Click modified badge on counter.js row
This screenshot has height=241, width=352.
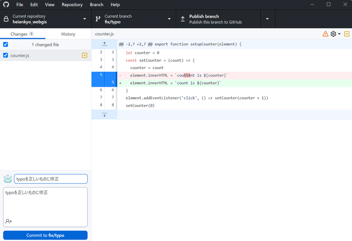tap(84, 56)
